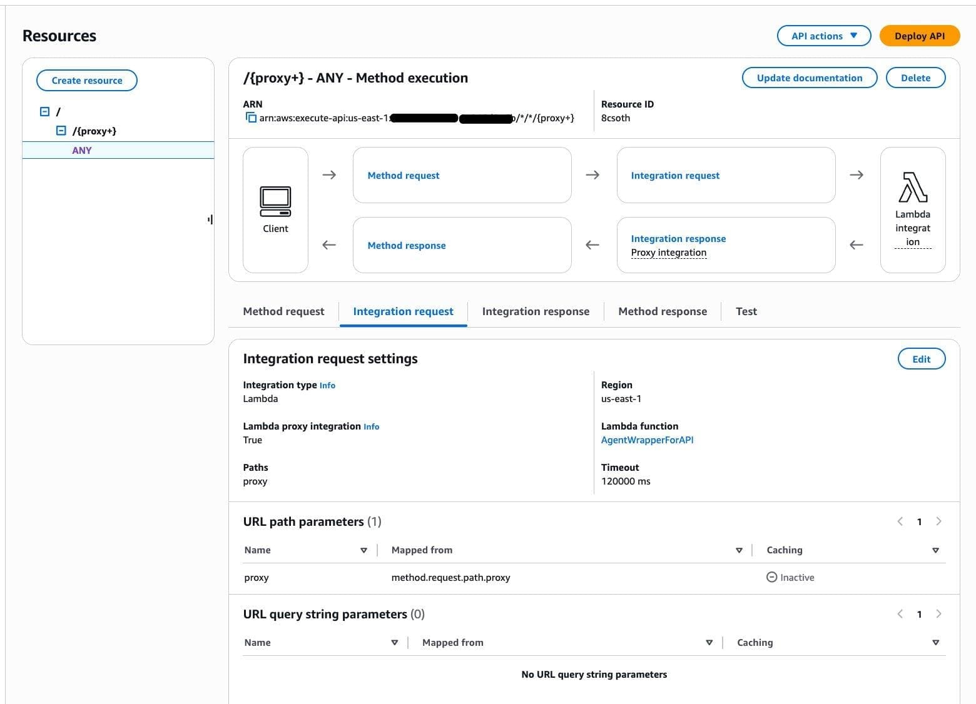This screenshot has height=704, width=976.
Task: Select the ANY method in resource tree
Action: click(x=82, y=151)
